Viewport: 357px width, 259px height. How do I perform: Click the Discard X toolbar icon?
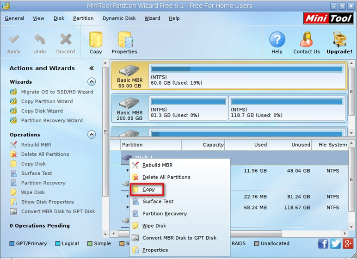(x=66, y=39)
